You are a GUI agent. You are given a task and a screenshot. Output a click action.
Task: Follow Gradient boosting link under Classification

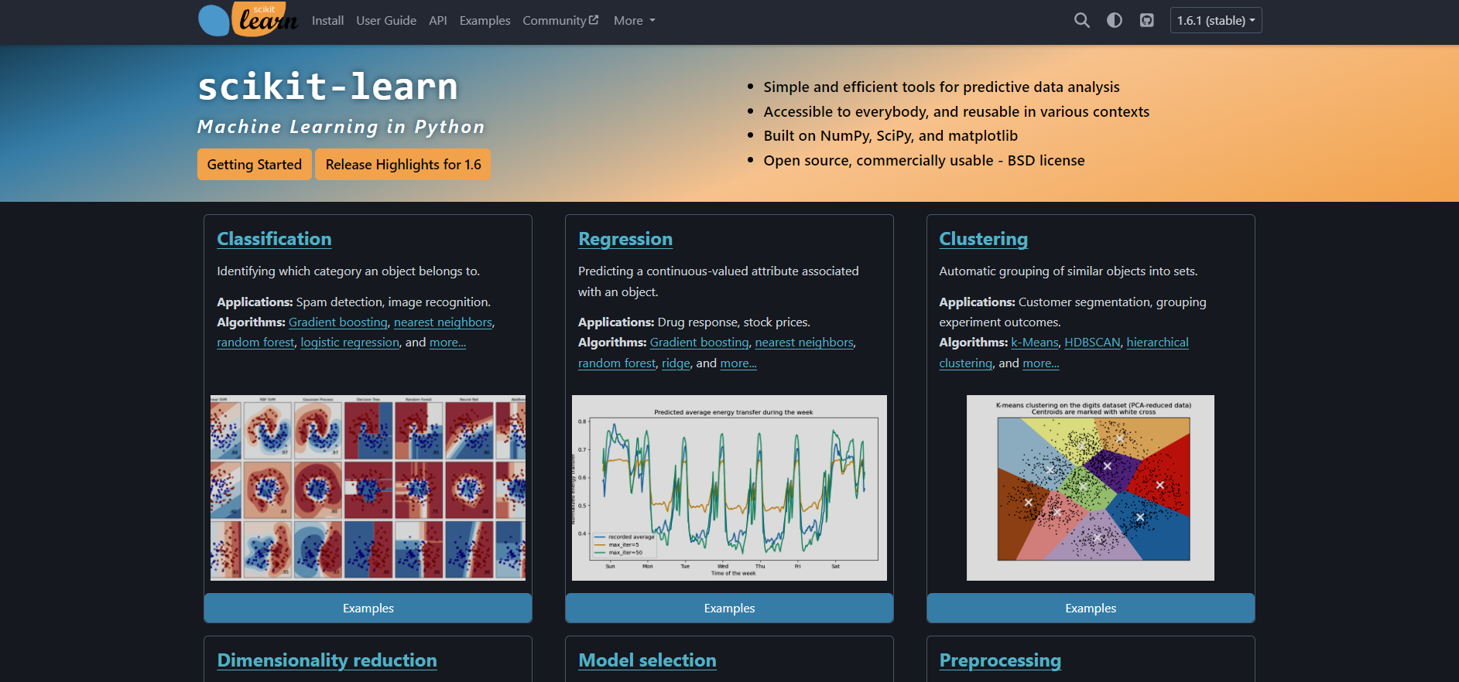pos(338,322)
